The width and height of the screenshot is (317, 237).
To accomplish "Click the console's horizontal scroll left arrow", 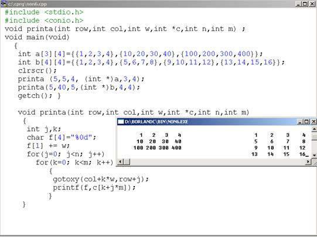I will [x=120, y=162].
